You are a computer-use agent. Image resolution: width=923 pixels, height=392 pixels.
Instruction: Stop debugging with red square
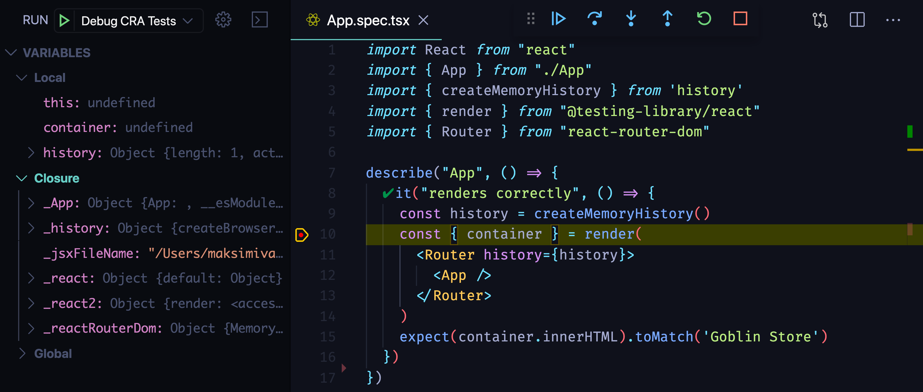click(x=740, y=19)
